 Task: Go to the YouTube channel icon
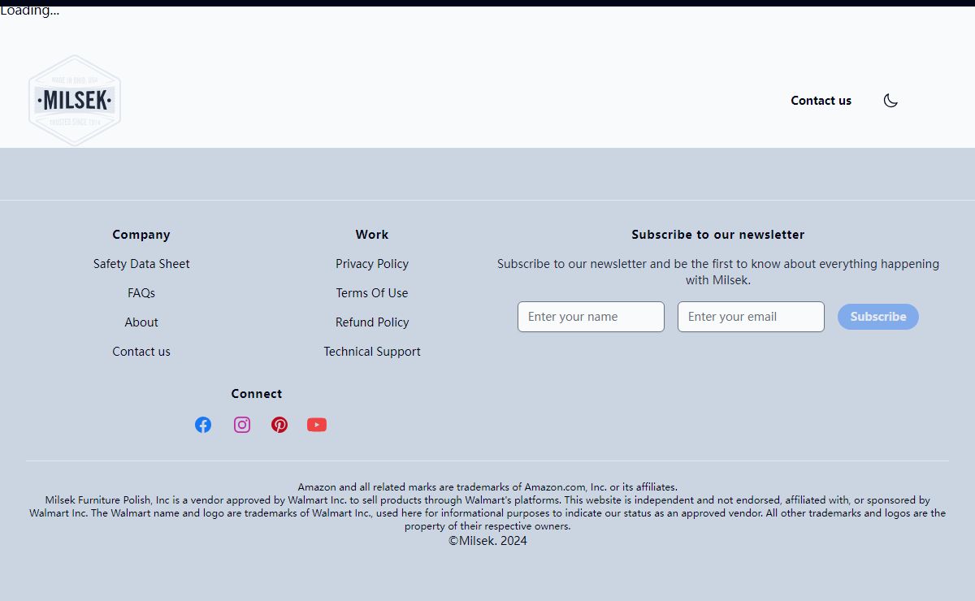click(317, 425)
